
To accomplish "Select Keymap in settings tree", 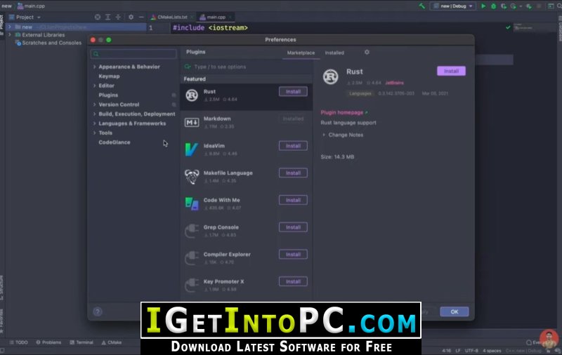I will click(x=109, y=76).
